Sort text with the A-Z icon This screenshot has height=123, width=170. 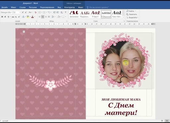click(62, 12)
